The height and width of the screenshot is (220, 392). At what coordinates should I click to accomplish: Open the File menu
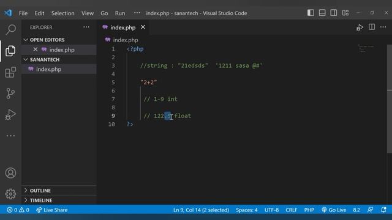(23, 13)
